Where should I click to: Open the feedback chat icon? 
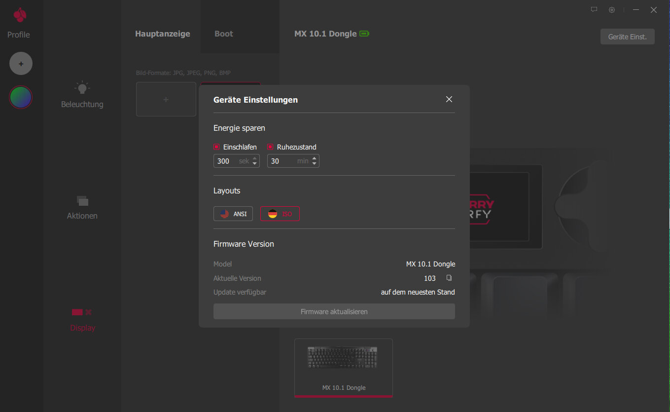pyautogui.click(x=594, y=9)
